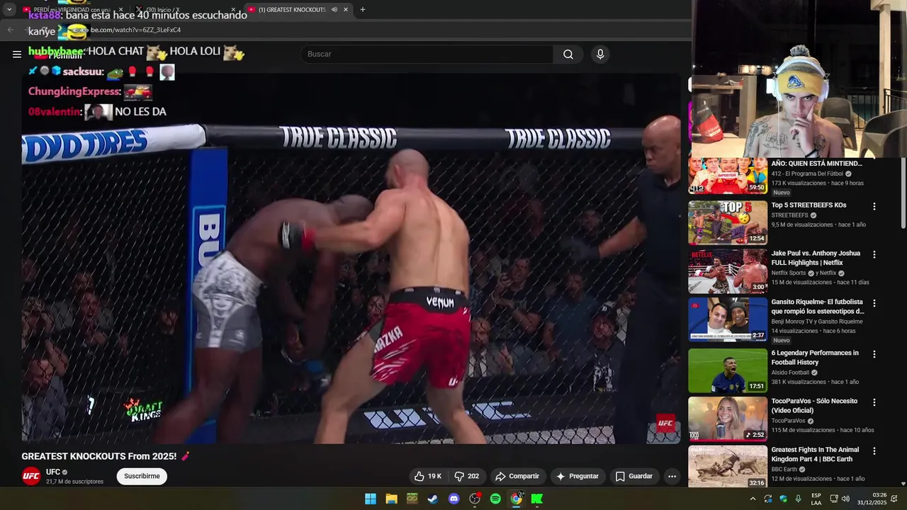Open Steam from the taskbar
The height and width of the screenshot is (510, 907).
[432, 499]
